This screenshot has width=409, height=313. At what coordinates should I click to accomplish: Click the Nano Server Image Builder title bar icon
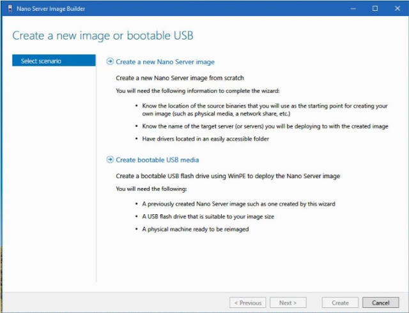click(8, 8)
